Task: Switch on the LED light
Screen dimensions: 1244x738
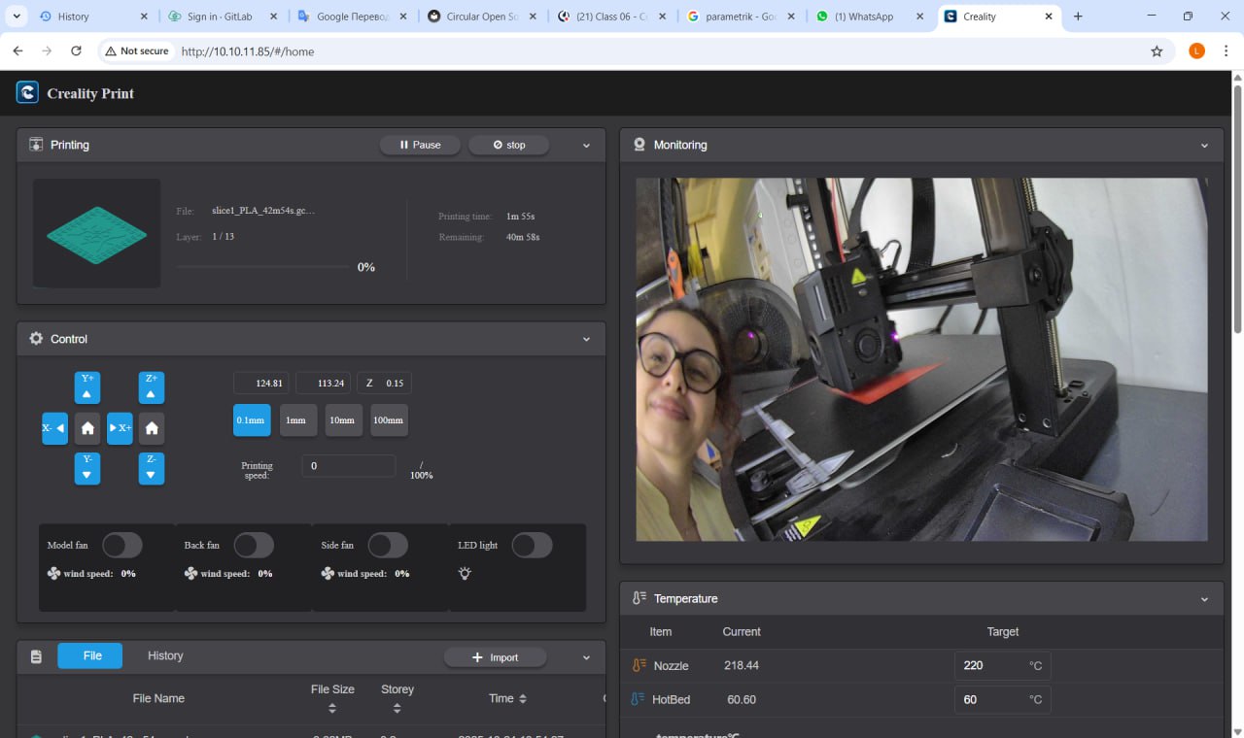Action: (532, 546)
